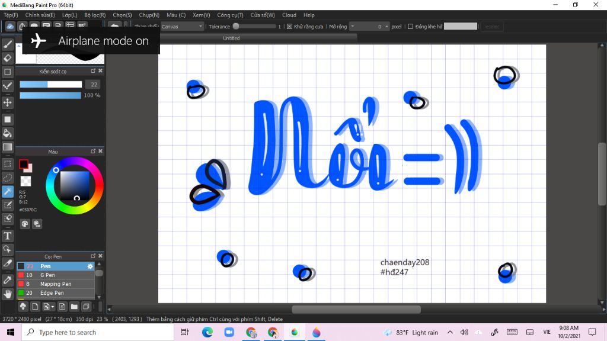Open the Tệp(F) menu
Image resolution: width=607 pixels, height=341 pixels.
click(11, 15)
